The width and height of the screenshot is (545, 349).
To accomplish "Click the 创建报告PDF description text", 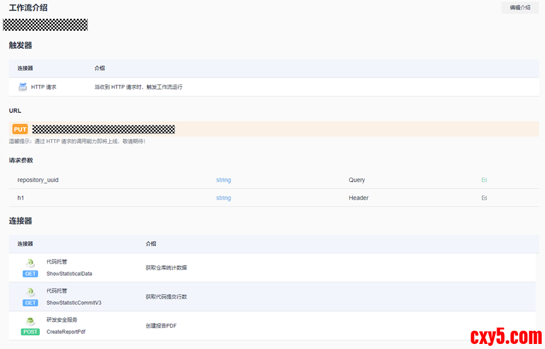I will point(161,326).
